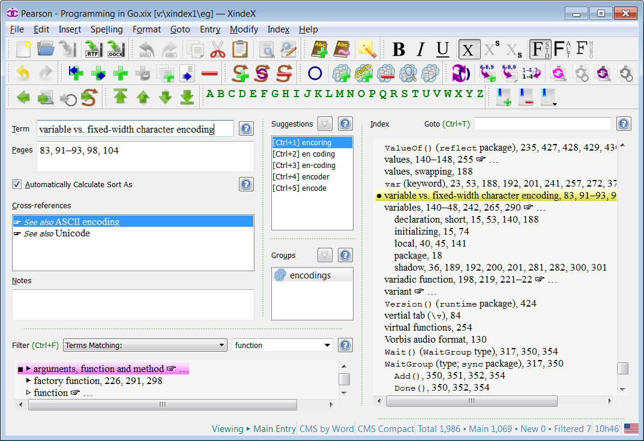The image size is (644, 441).
Task: Toggle superscript formatting
Action: click(492, 50)
